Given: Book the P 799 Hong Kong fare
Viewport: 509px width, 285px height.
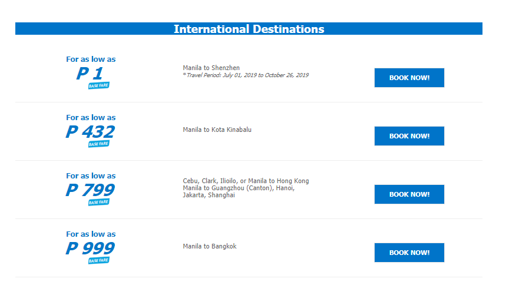Looking at the screenshot, I should (x=409, y=194).
